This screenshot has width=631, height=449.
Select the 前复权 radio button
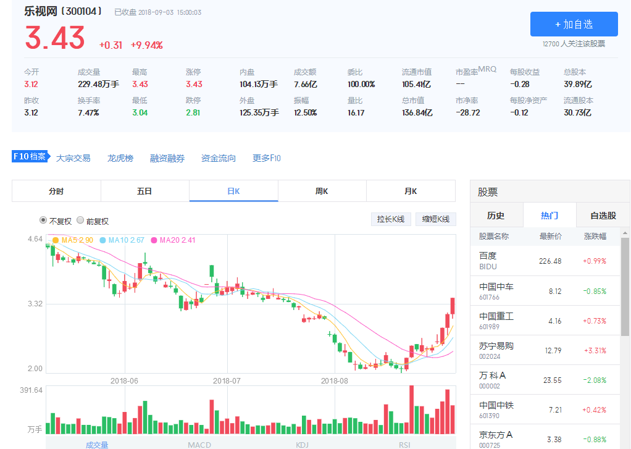80,220
